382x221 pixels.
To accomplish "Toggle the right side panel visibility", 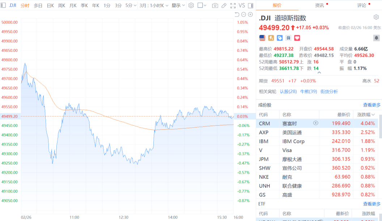I will pyautogui.click(x=251, y=5).
